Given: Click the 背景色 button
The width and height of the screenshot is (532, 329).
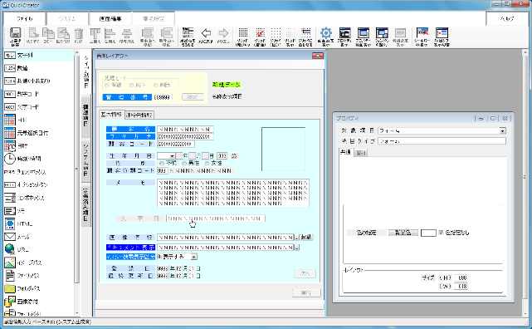Looking at the screenshot, I should pyautogui.click(x=403, y=233).
